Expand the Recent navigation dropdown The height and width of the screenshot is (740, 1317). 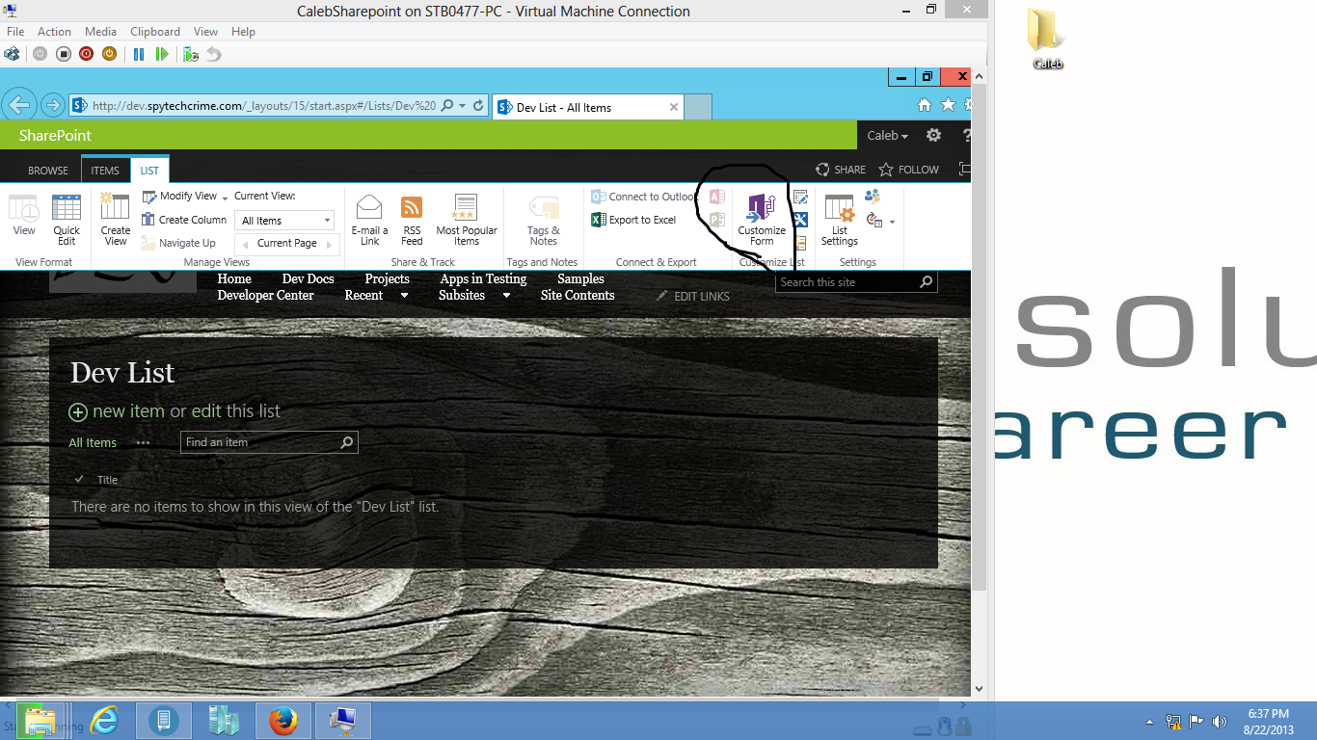(x=404, y=296)
